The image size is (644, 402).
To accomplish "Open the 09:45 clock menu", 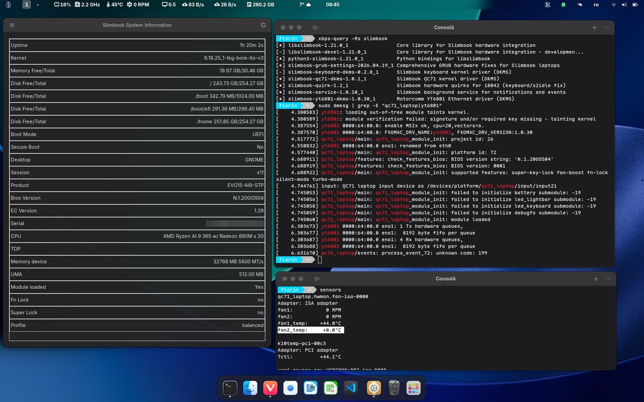I will 333,4.
